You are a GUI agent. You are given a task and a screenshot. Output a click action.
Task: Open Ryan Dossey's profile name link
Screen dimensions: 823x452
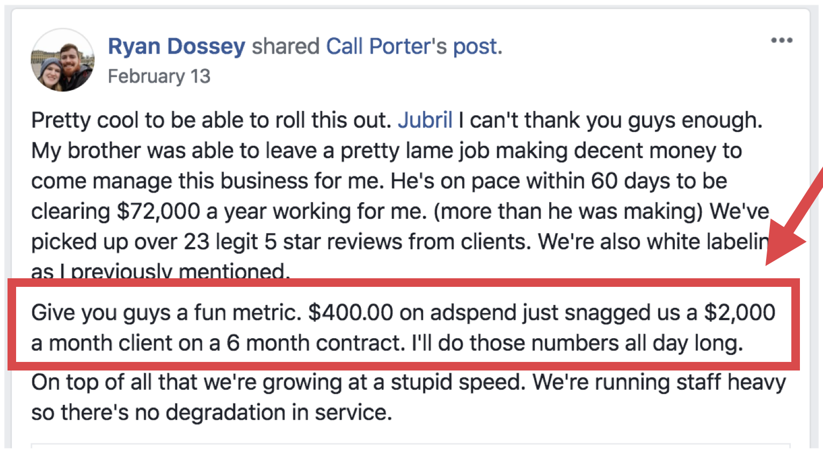177,46
